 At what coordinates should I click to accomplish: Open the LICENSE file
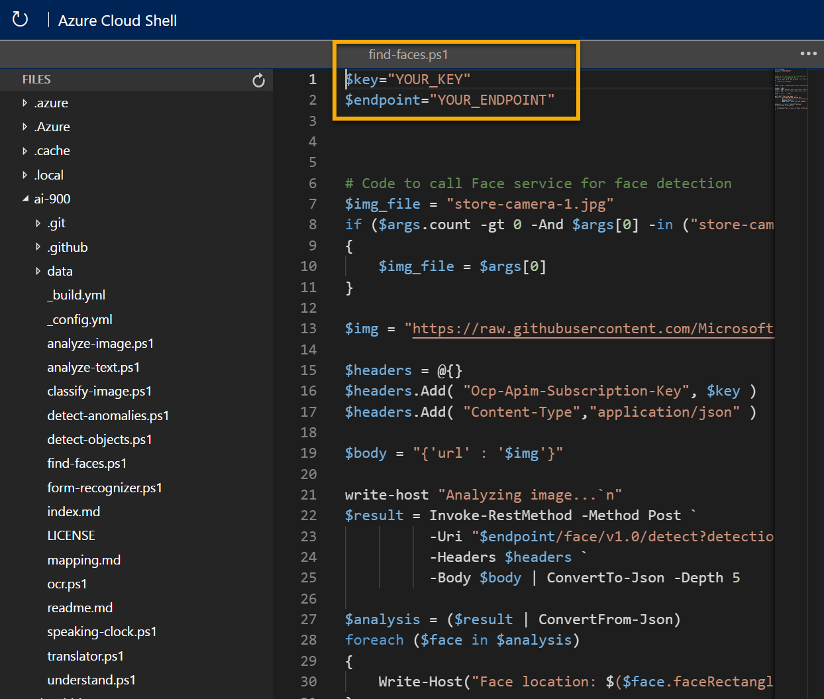[x=71, y=535]
